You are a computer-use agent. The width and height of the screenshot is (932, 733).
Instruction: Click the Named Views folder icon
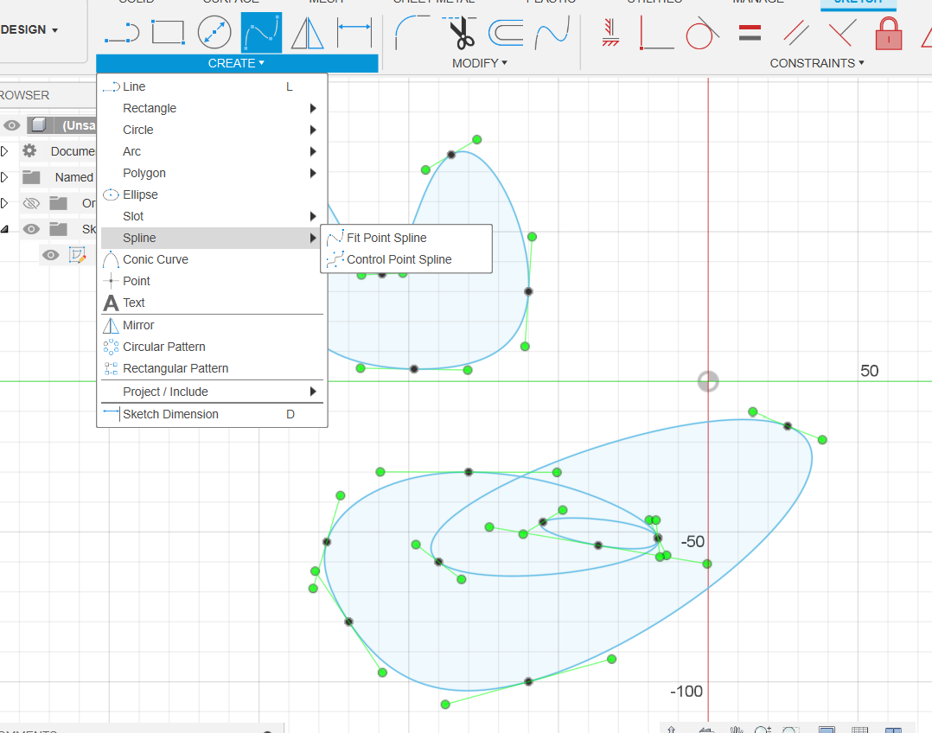(x=31, y=177)
